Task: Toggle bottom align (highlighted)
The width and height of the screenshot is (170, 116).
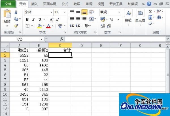Action: point(84,12)
